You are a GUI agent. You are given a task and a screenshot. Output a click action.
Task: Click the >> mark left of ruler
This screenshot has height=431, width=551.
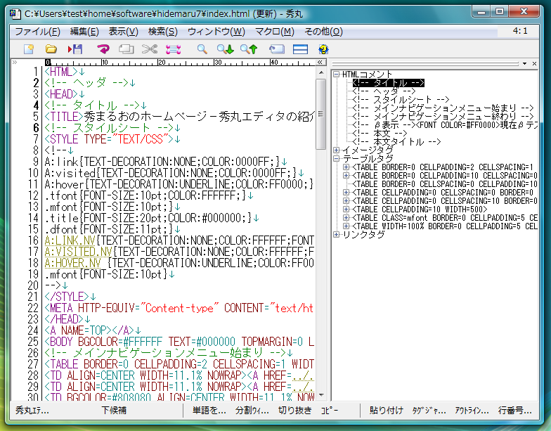click(x=14, y=62)
